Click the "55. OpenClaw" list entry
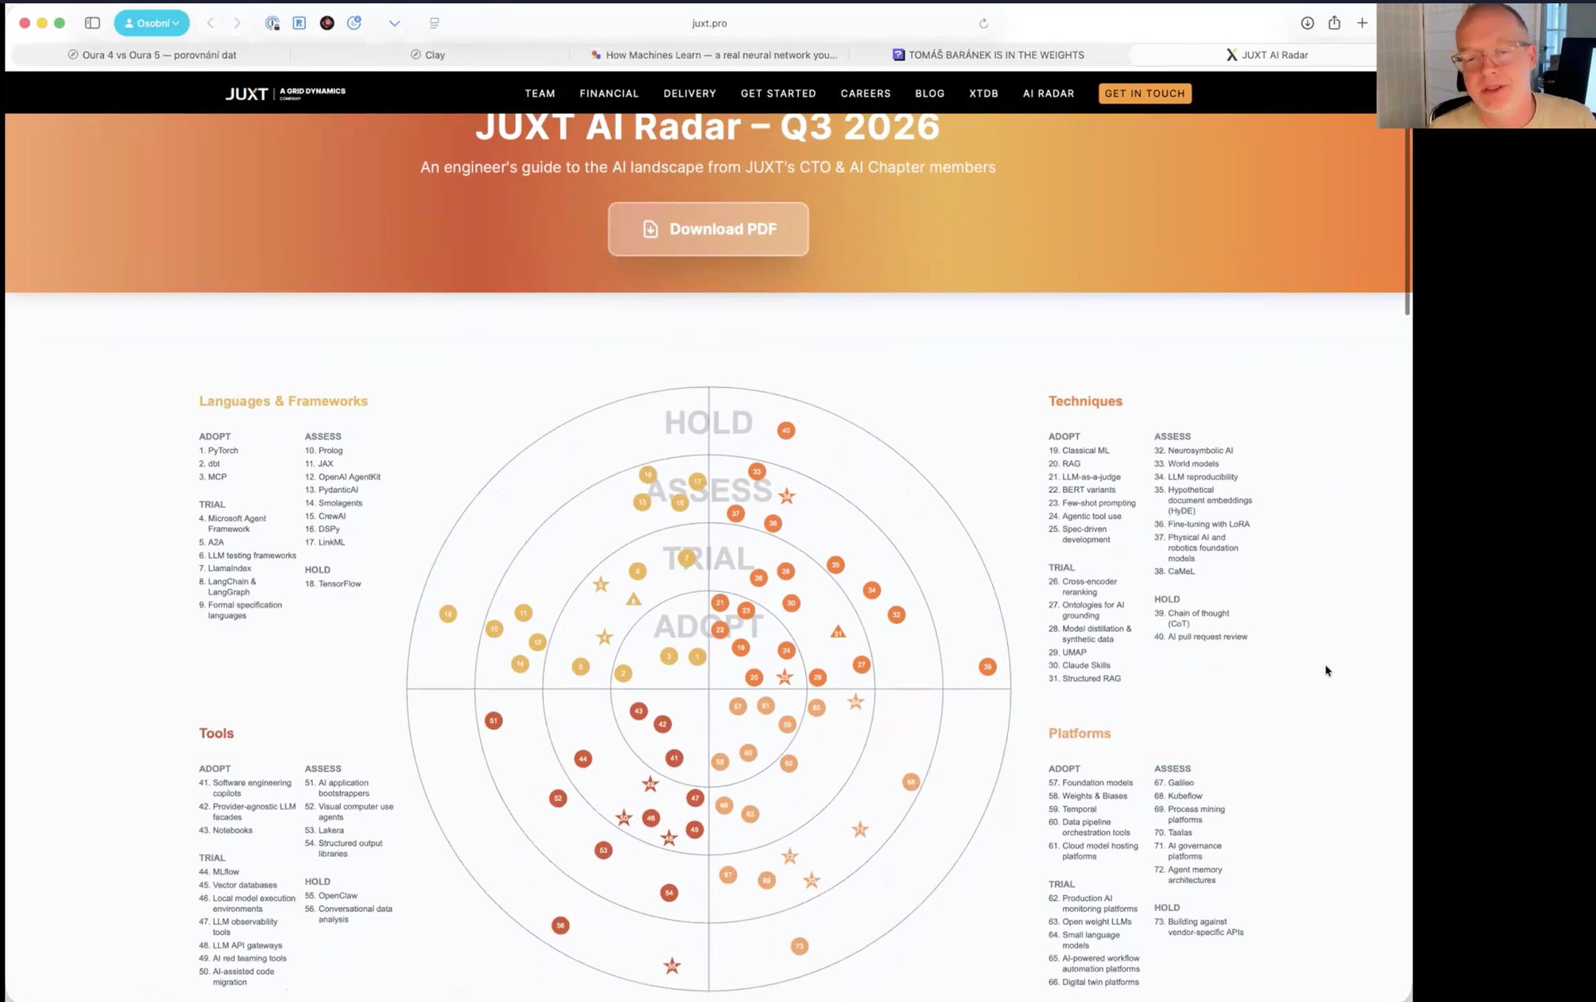The height and width of the screenshot is (1002, 1596). click(331, 896)
